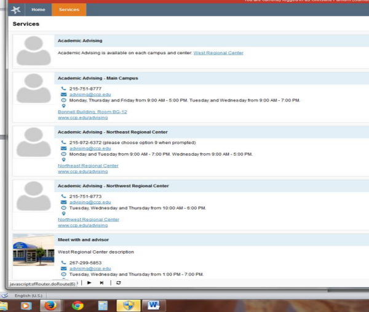Image resolution: width=369 pixels, height=312 pixels.
Task: Email advising@ccp.edu under Main Campus
Action: (x=90, y=95)
